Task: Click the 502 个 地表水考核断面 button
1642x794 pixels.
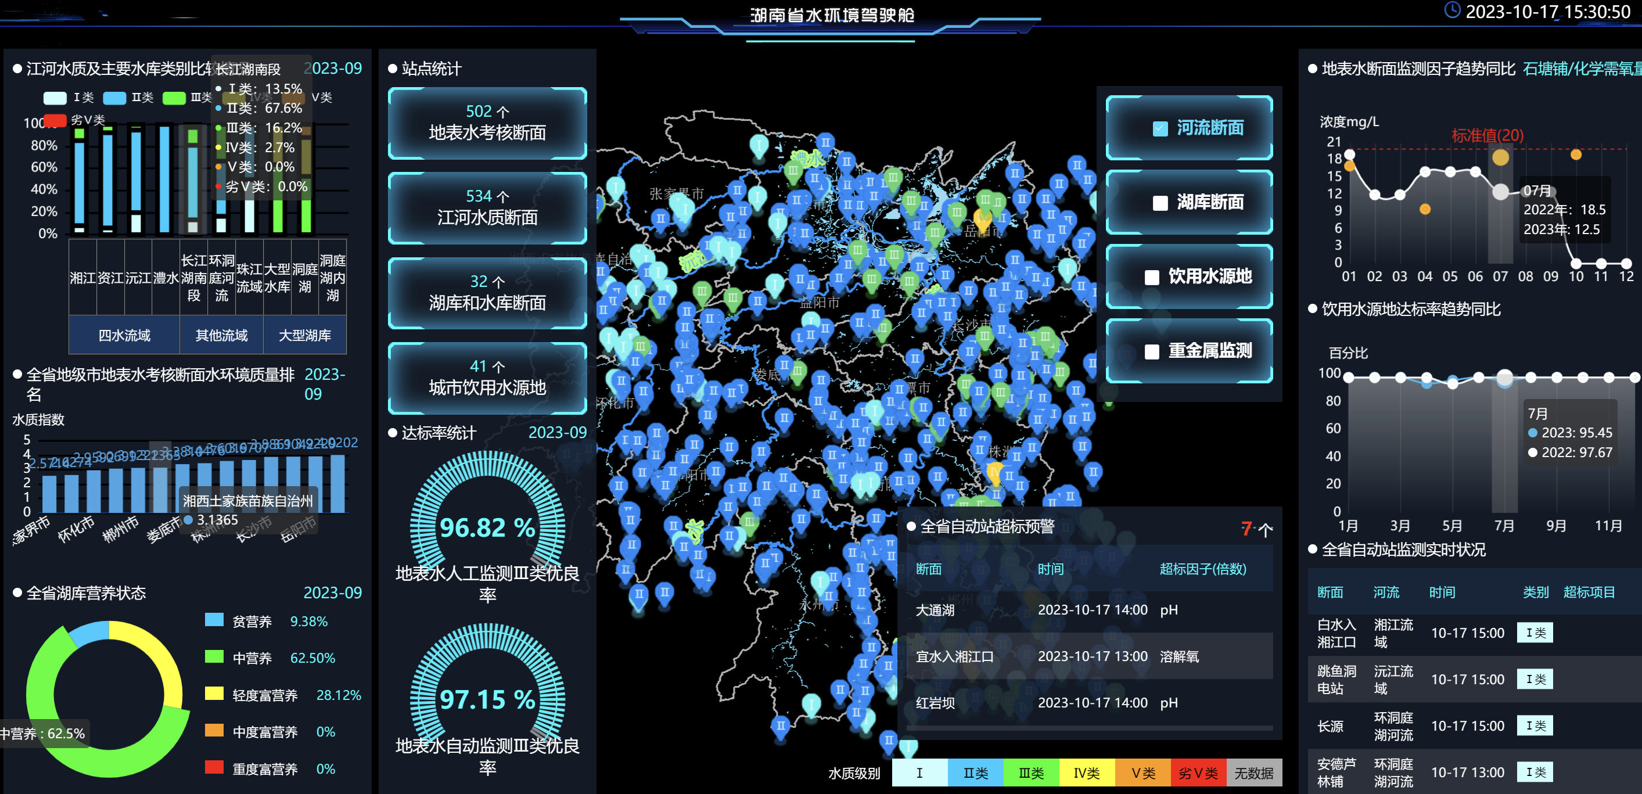Action: click(x=487, y=123)
